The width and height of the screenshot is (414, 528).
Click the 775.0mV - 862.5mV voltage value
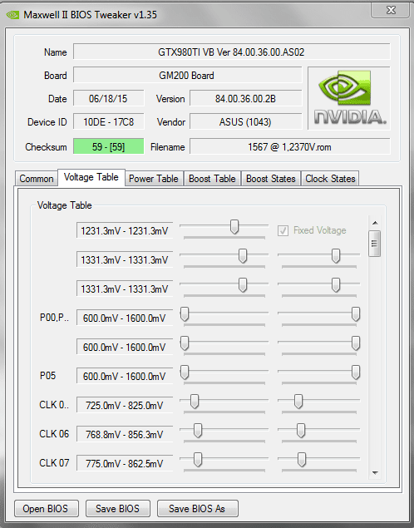[125, 463]
